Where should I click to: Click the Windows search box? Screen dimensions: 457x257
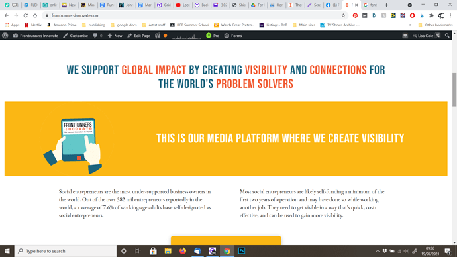[66, 251]
